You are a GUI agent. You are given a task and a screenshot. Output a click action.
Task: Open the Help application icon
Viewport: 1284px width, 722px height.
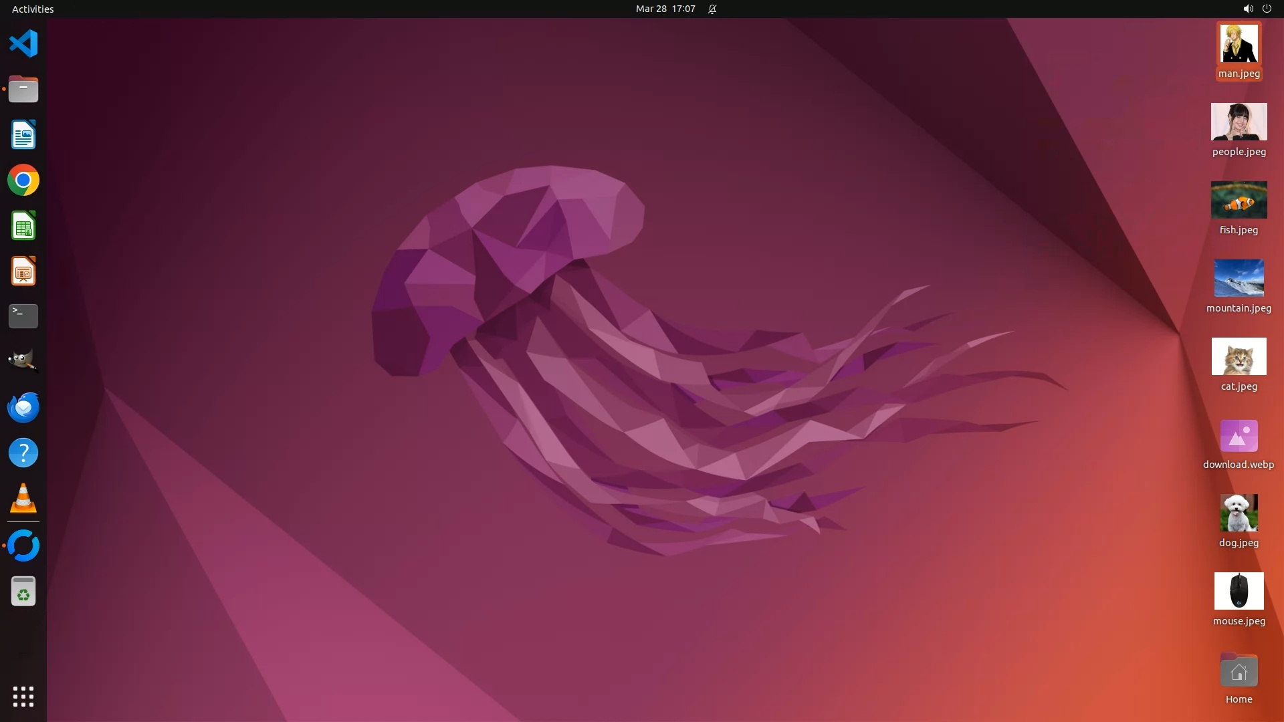coord(23,453)
